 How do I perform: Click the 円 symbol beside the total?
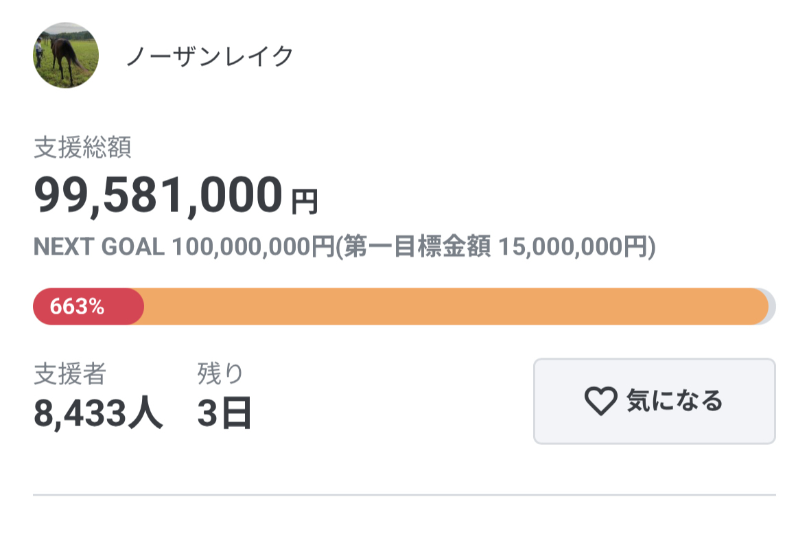305,202
